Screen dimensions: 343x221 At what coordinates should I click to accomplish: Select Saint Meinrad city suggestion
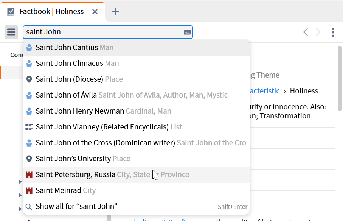point(136,191)
